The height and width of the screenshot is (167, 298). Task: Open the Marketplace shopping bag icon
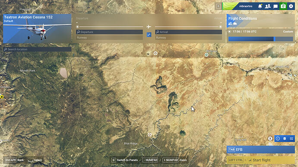tap(283, 6)
